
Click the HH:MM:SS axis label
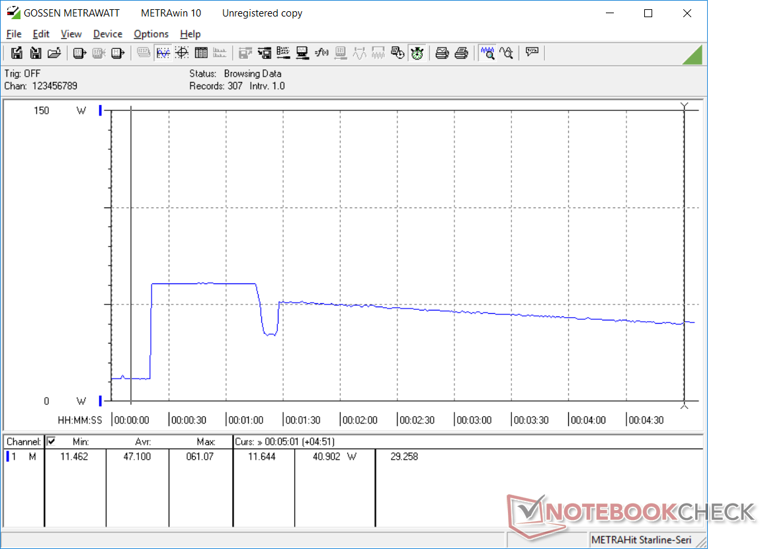click(79, 420)
